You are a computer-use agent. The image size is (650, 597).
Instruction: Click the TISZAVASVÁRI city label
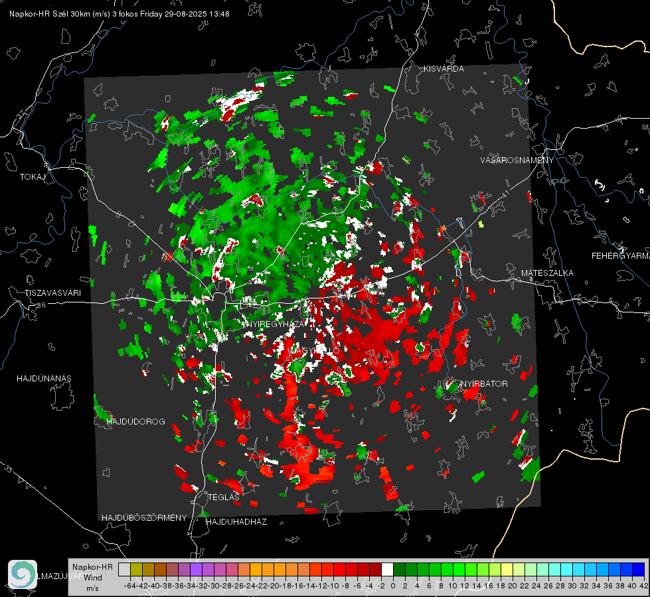tap(52, 293)
